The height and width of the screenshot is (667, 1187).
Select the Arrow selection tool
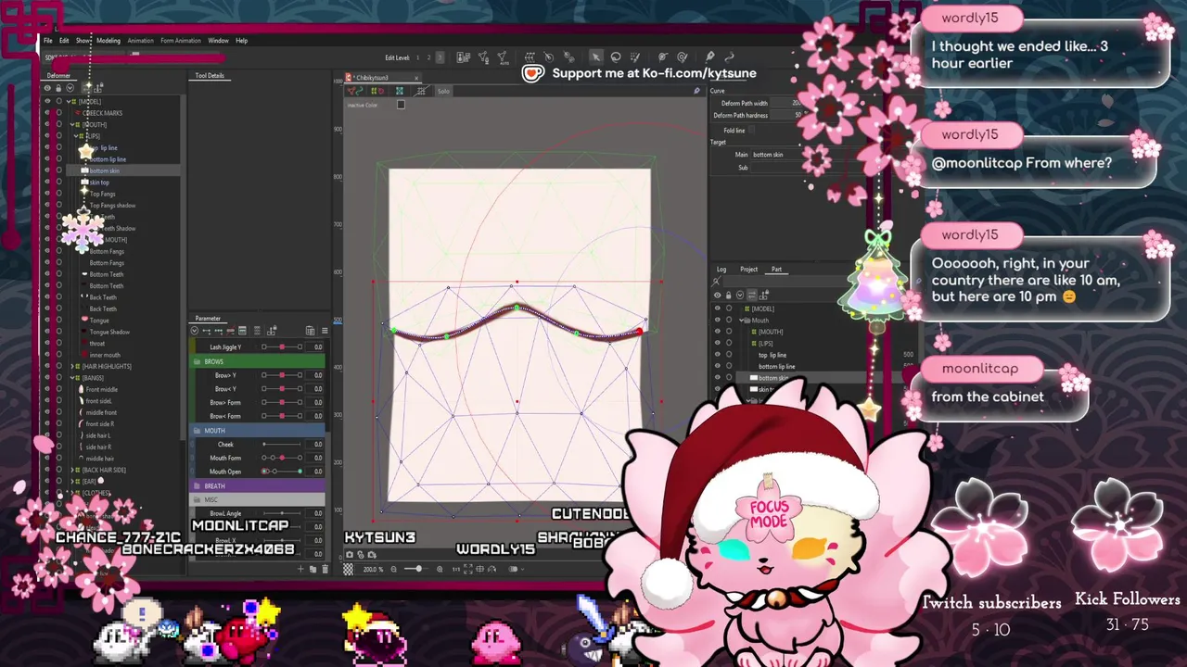596,57
